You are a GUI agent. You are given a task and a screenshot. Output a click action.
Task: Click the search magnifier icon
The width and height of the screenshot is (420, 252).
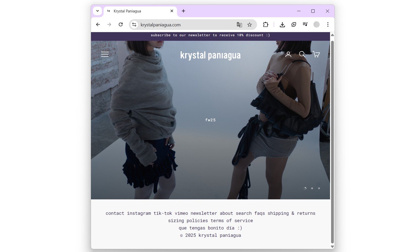click(302, 54)
